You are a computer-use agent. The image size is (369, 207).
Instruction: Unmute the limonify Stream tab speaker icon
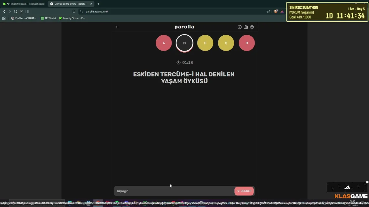point(8,4)
